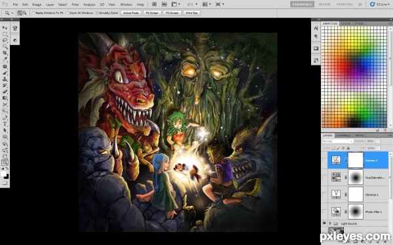Image resolution: width=393 pixels, height=245 pixels.
Task: Select the Brush tool
Action: (x=5, y=73)
